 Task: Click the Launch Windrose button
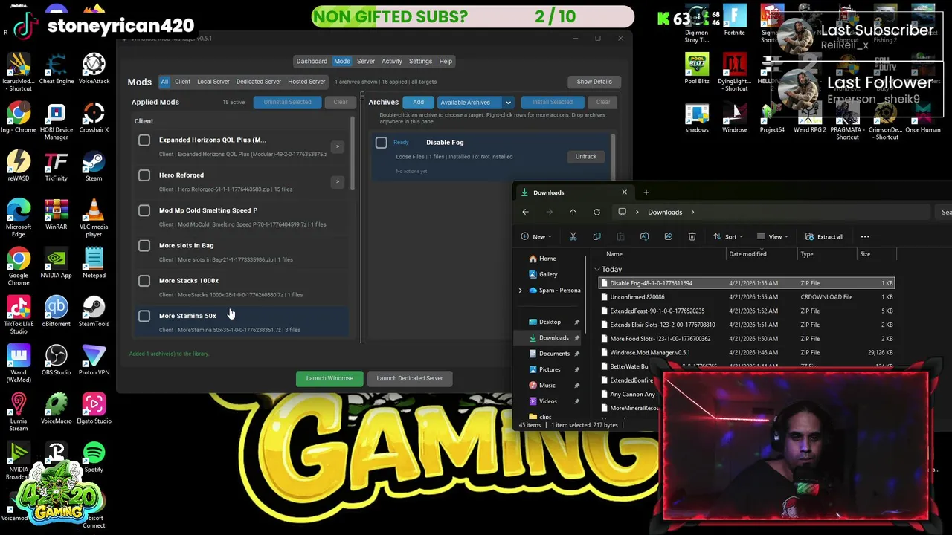click(329, 378)
